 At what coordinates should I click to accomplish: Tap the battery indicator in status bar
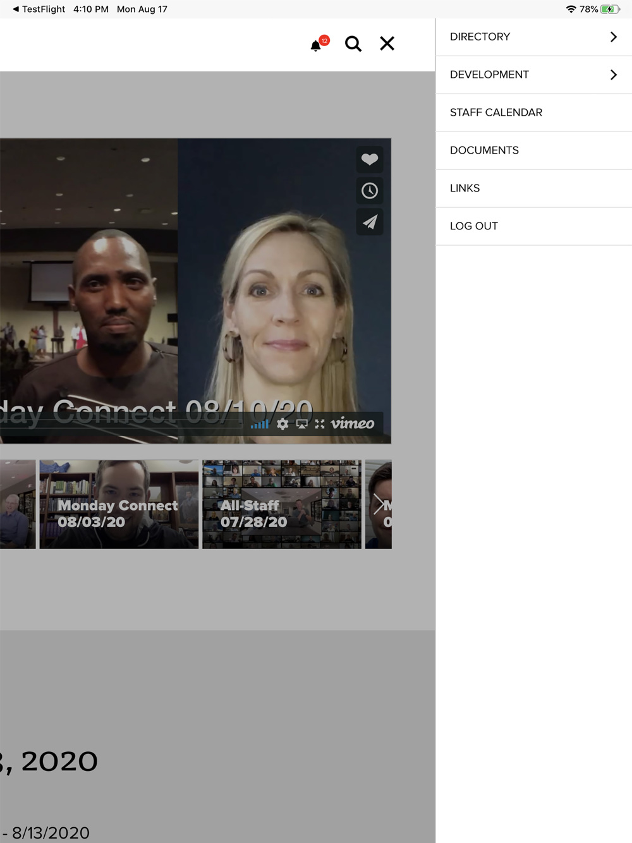point(611,9)
